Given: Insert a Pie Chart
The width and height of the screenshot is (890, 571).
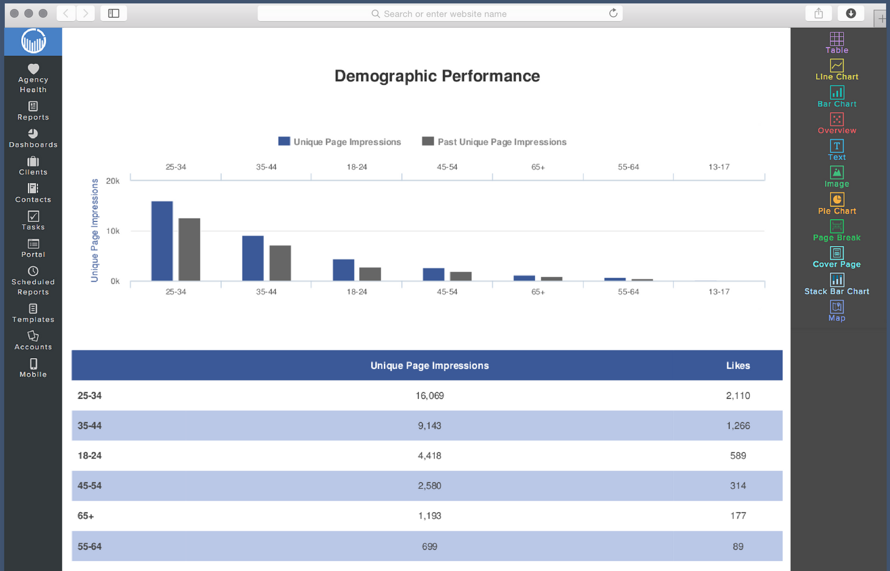Looking at the screenshot, I should pos(836,204).
